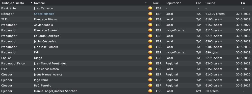The height and width of the screenshot is (94, 252).
Task: Select Iago Peral scout row
Action: [126, 80]
